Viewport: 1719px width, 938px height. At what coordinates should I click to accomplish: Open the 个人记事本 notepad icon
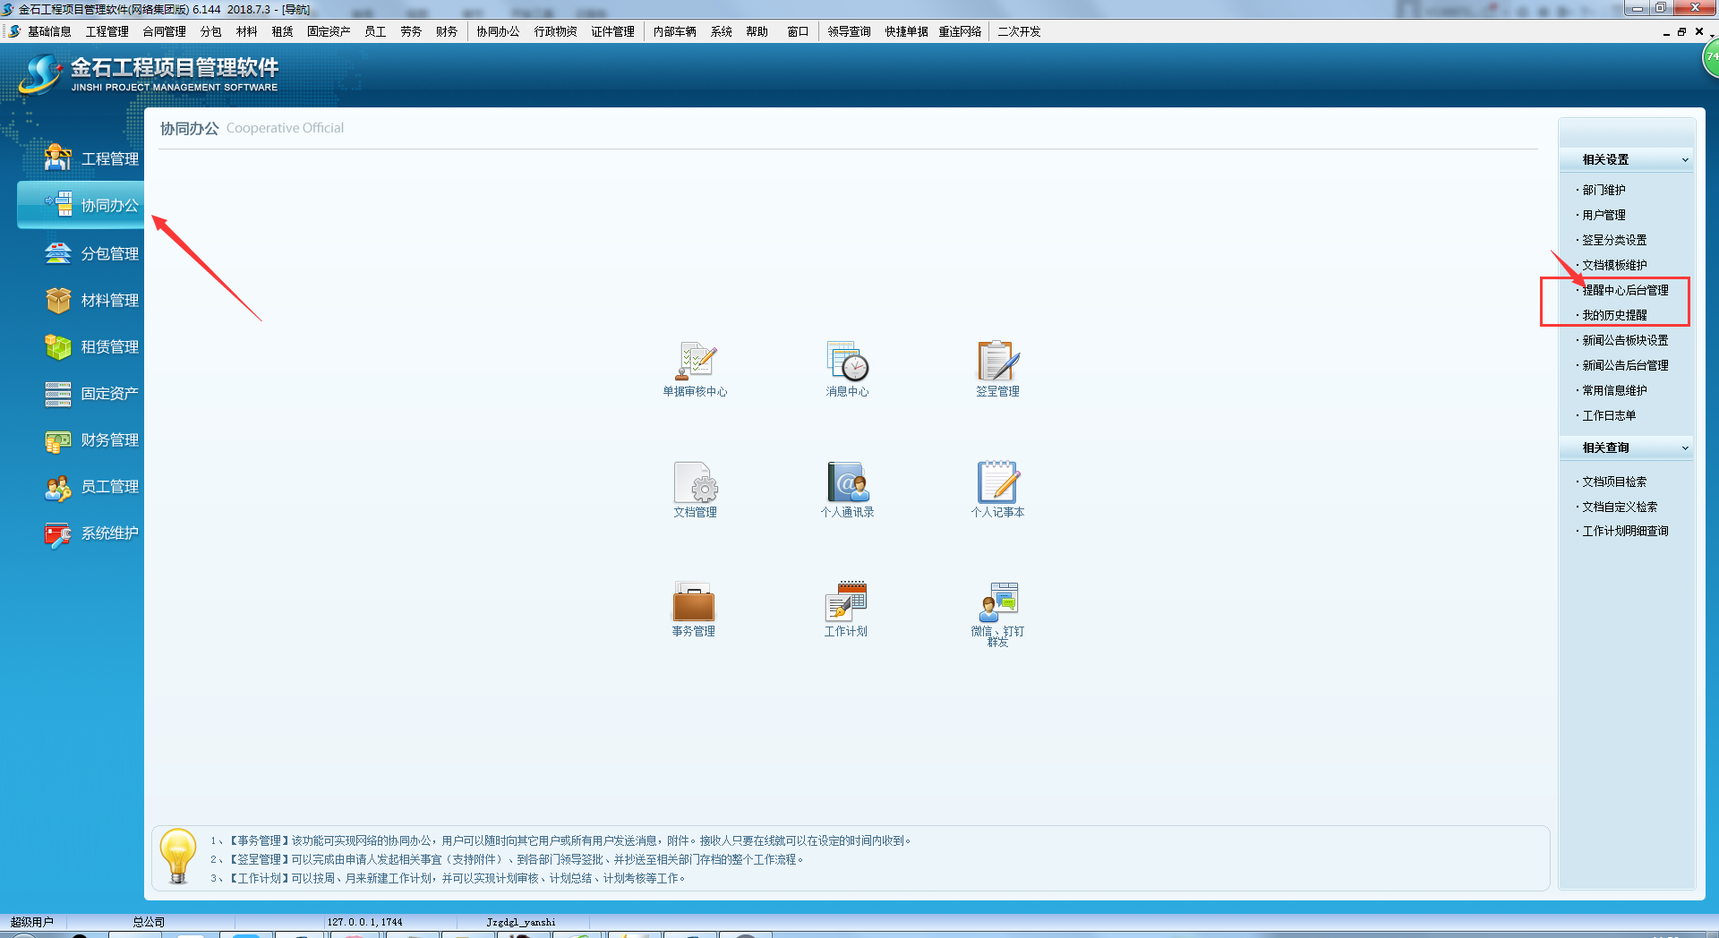(997, 482)
